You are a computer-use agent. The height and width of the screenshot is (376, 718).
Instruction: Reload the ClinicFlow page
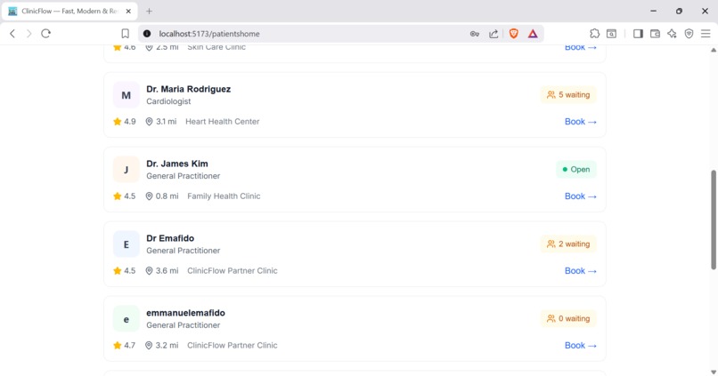point(45,34)
